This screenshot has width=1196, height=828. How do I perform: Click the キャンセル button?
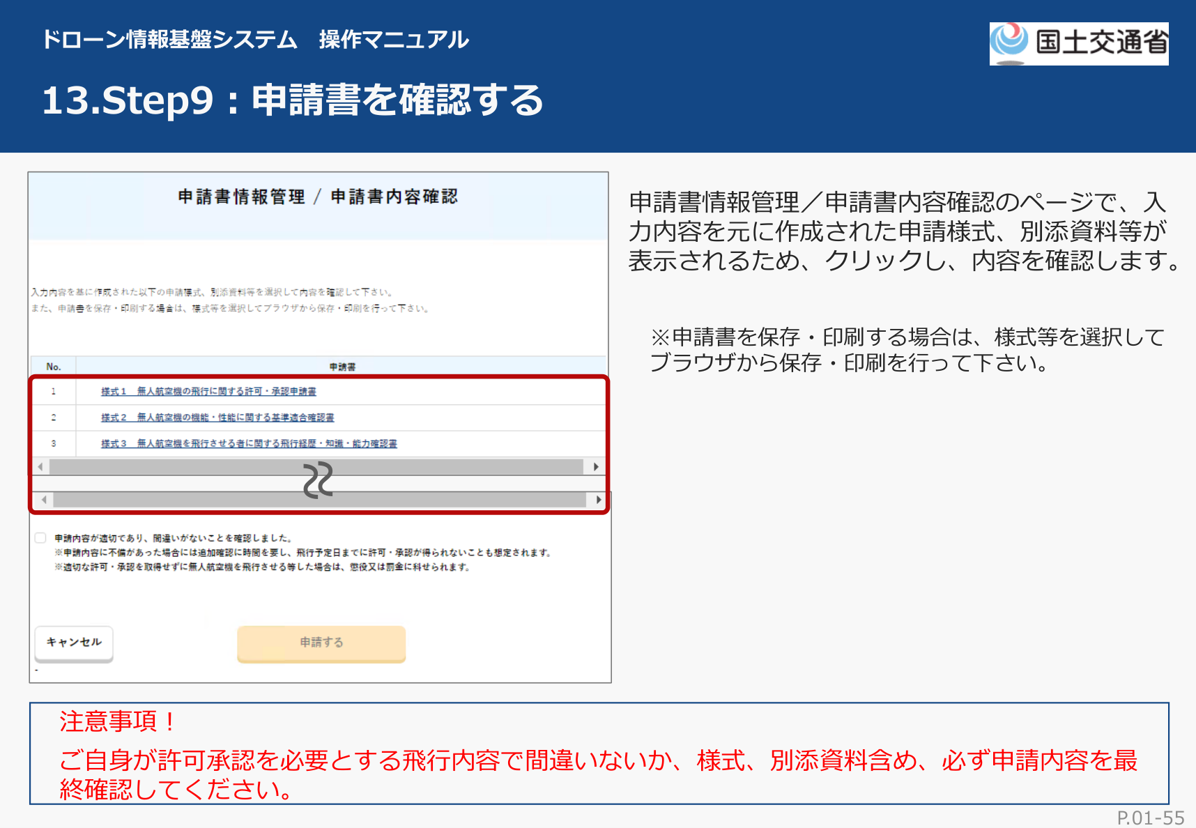[74, 643]
